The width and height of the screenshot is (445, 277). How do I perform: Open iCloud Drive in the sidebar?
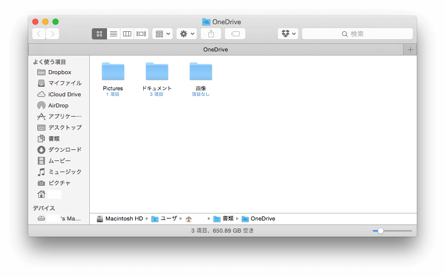[x=60, y=94]
